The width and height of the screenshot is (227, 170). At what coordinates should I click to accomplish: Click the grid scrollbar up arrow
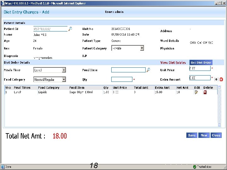point(219,87)
